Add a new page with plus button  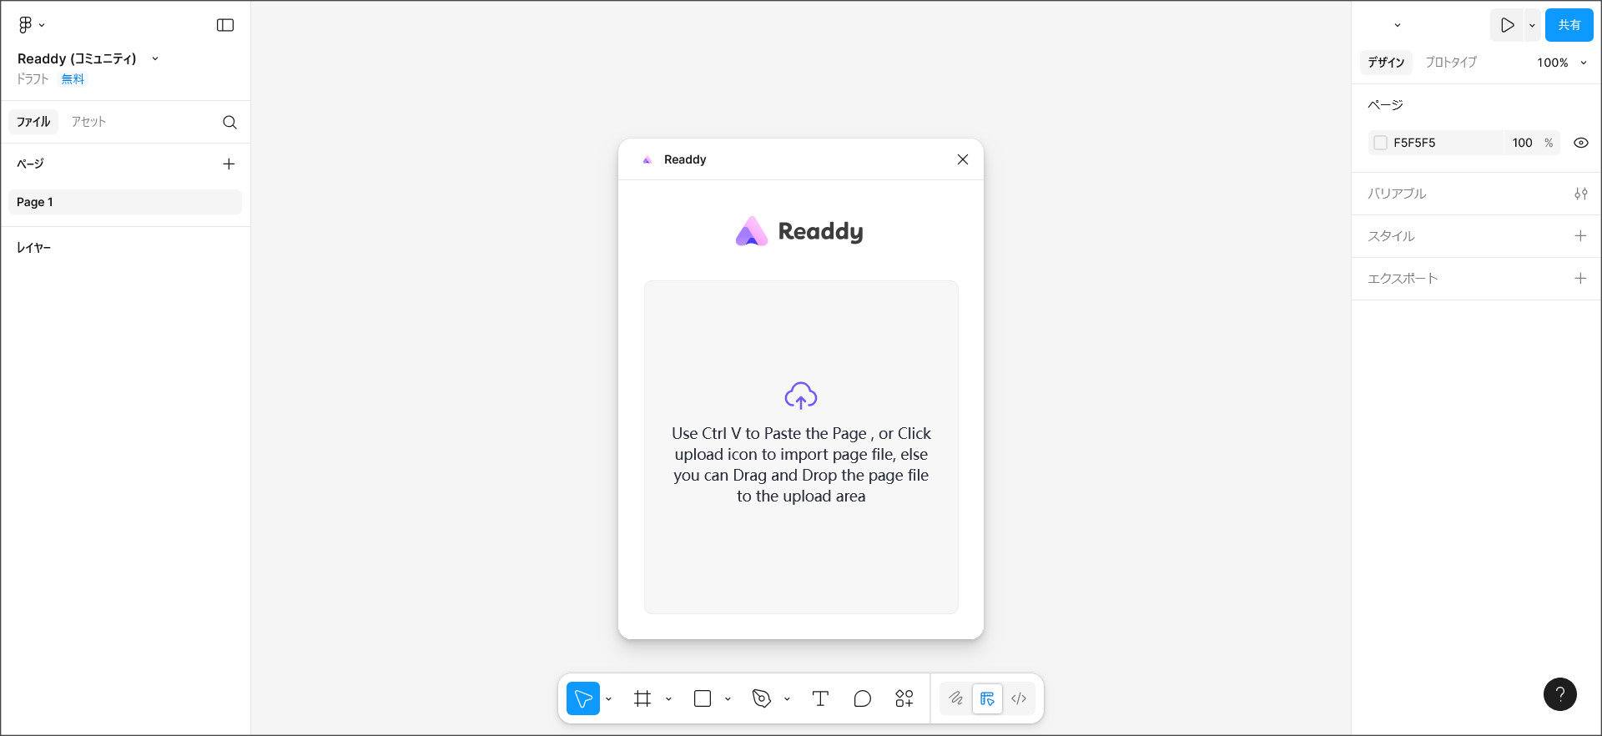(x=229, y=164)
